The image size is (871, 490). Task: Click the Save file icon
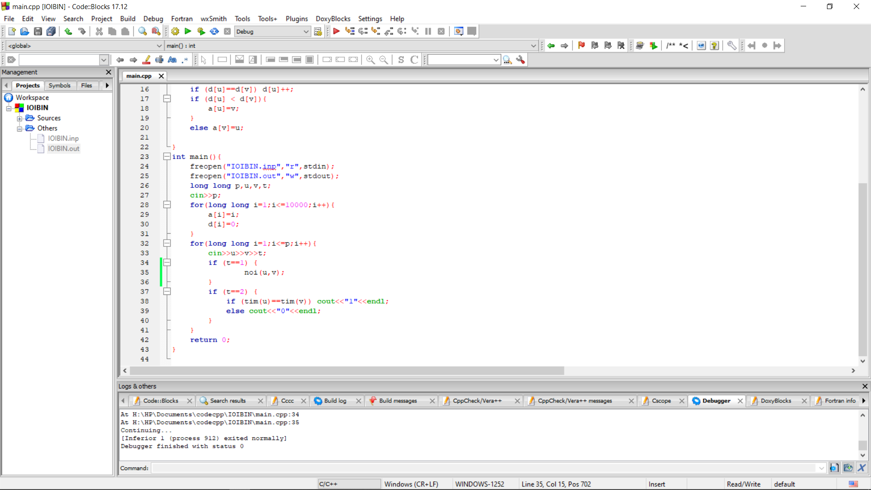pyautogui.click(x=38, y=31)
